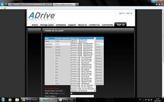Image resolution: width=164 pixels, height=102 pixels.
Task: Refresh the page using address bar reload icon
Action: pyautogui.click(x=49, y=4)
